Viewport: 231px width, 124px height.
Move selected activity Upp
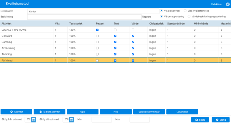82,112
